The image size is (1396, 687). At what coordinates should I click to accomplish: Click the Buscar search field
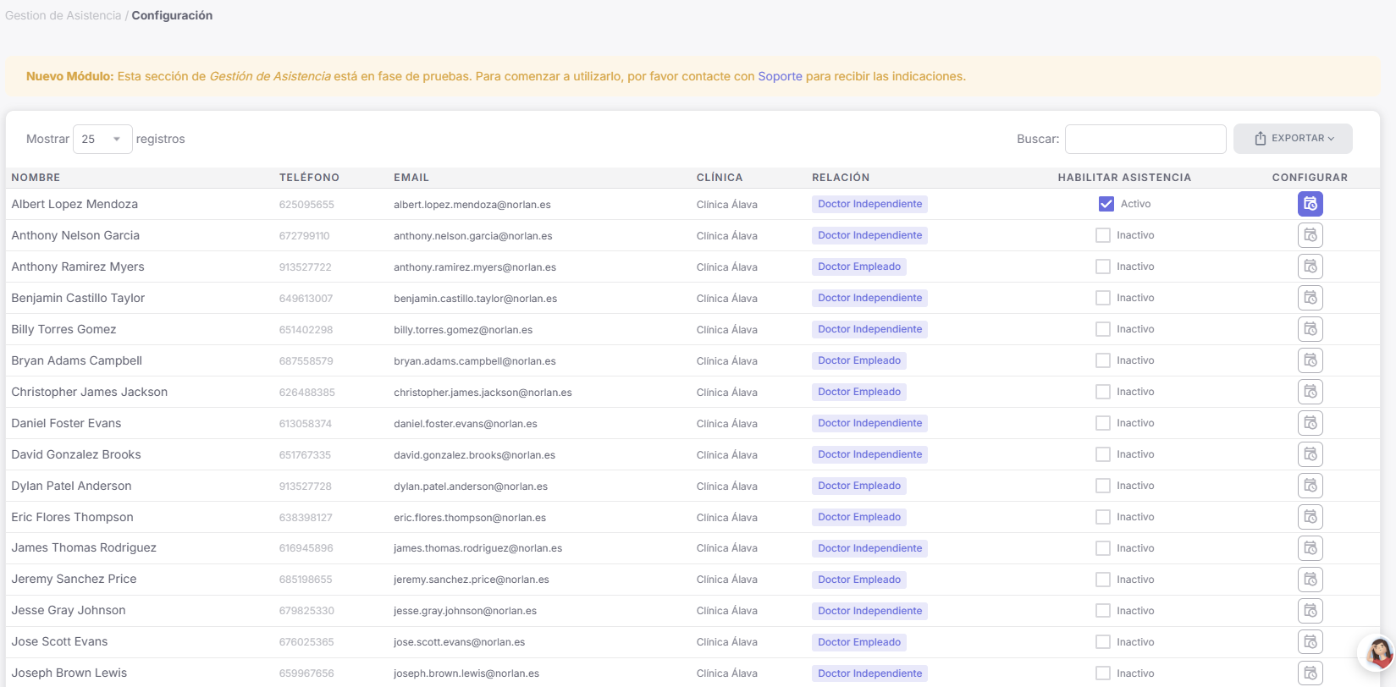pos(1145,139)
